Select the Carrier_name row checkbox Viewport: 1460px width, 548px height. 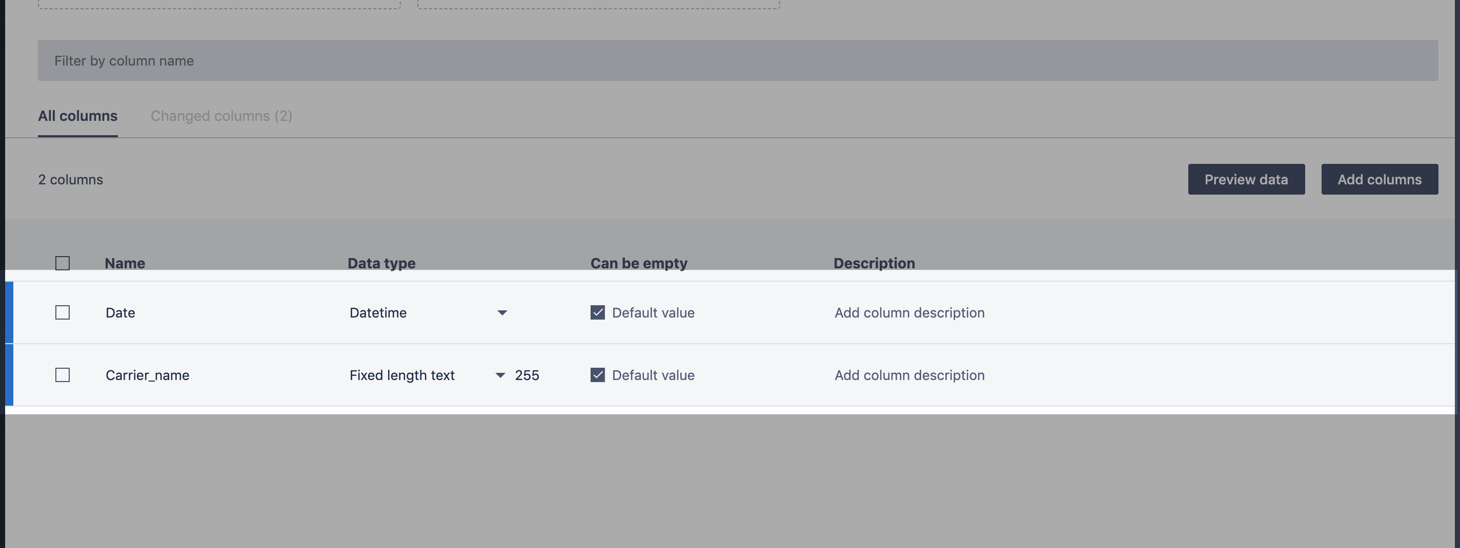(63, 375)
